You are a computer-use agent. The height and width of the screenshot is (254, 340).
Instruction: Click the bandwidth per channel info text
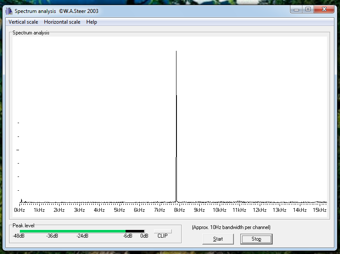tap(231, 227)
